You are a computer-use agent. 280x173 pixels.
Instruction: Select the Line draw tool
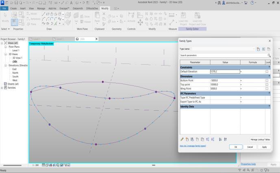[x=43, y=14]
